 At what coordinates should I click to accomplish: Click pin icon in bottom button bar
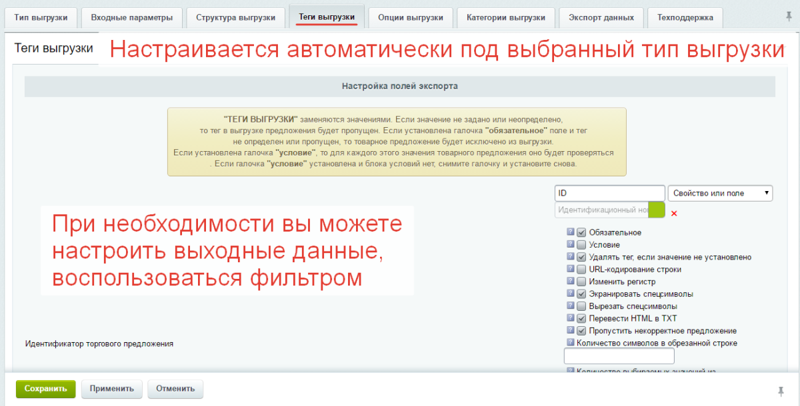pyautogui.click(x=781, y=390)
